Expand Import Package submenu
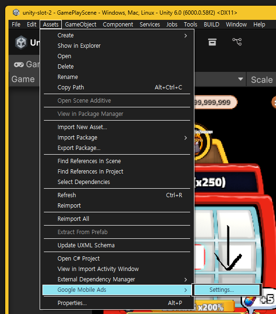The width and height of the screenshot is (276, 314). (x=117, y=138)
